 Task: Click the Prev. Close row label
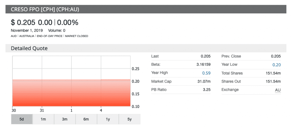coord(231,56)
